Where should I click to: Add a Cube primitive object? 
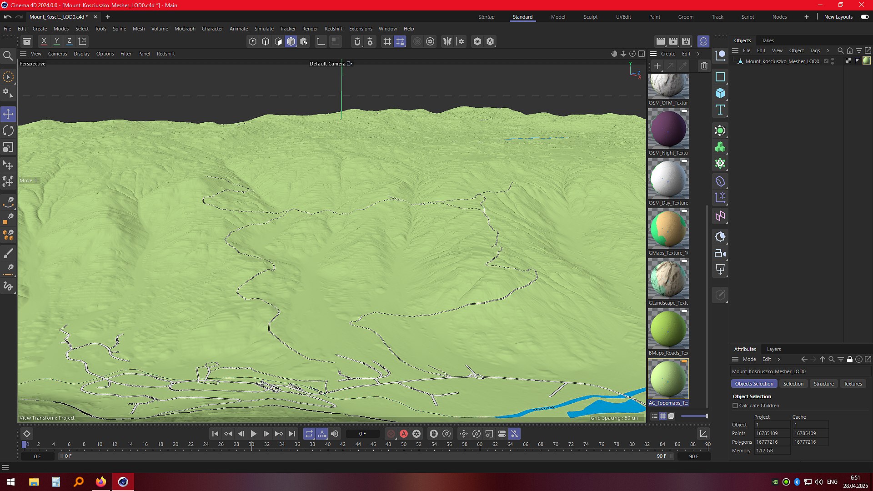(720, 93)
